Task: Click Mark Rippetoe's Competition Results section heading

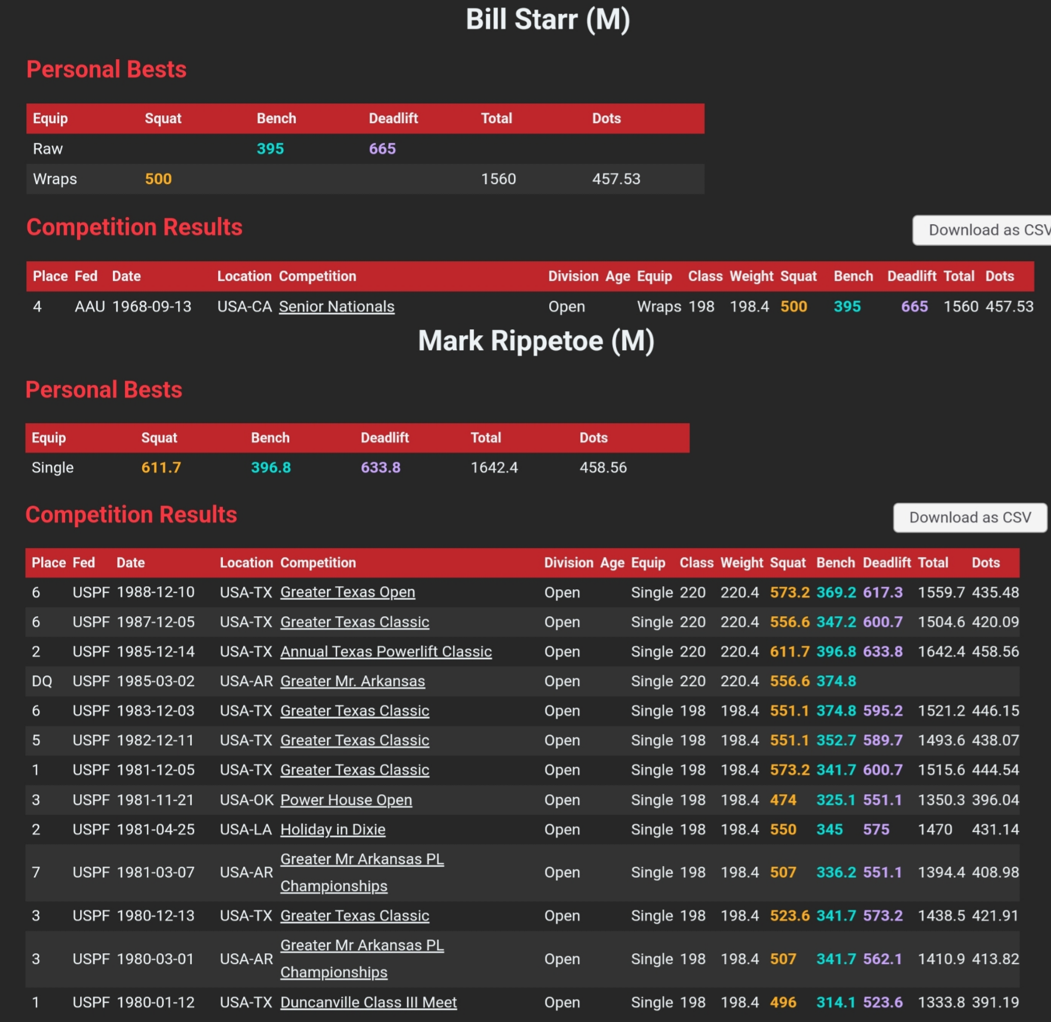Action: coord(131,515)
